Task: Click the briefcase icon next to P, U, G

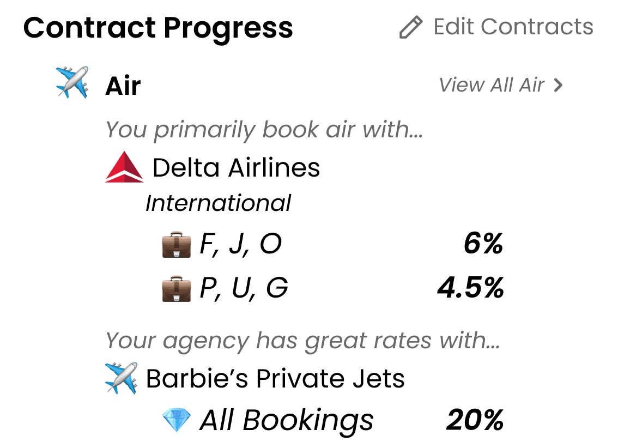Action: (x=177, y=289)
